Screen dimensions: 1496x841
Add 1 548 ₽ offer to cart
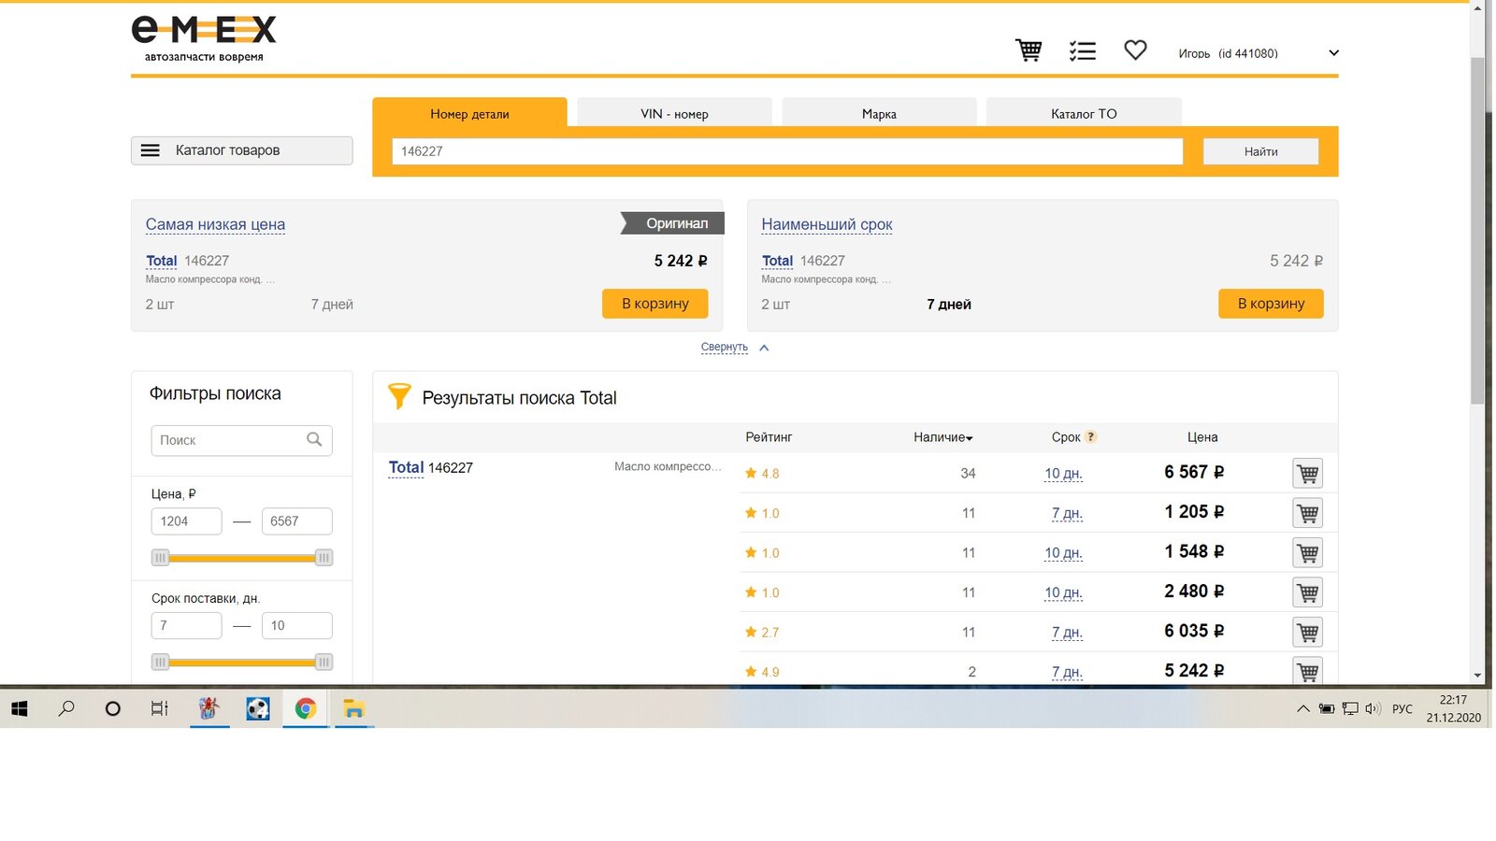[1308, 553]
